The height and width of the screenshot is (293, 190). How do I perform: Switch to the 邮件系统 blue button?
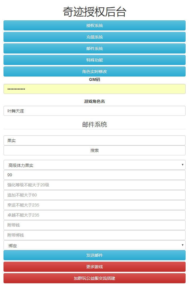(95, 48)
